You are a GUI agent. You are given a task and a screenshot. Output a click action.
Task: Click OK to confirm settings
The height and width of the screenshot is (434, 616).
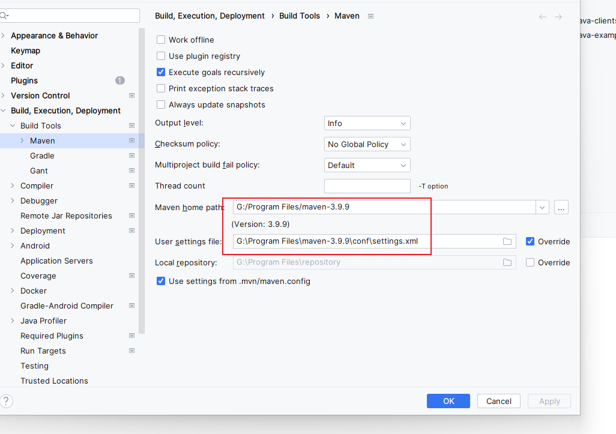coord(448,401)
